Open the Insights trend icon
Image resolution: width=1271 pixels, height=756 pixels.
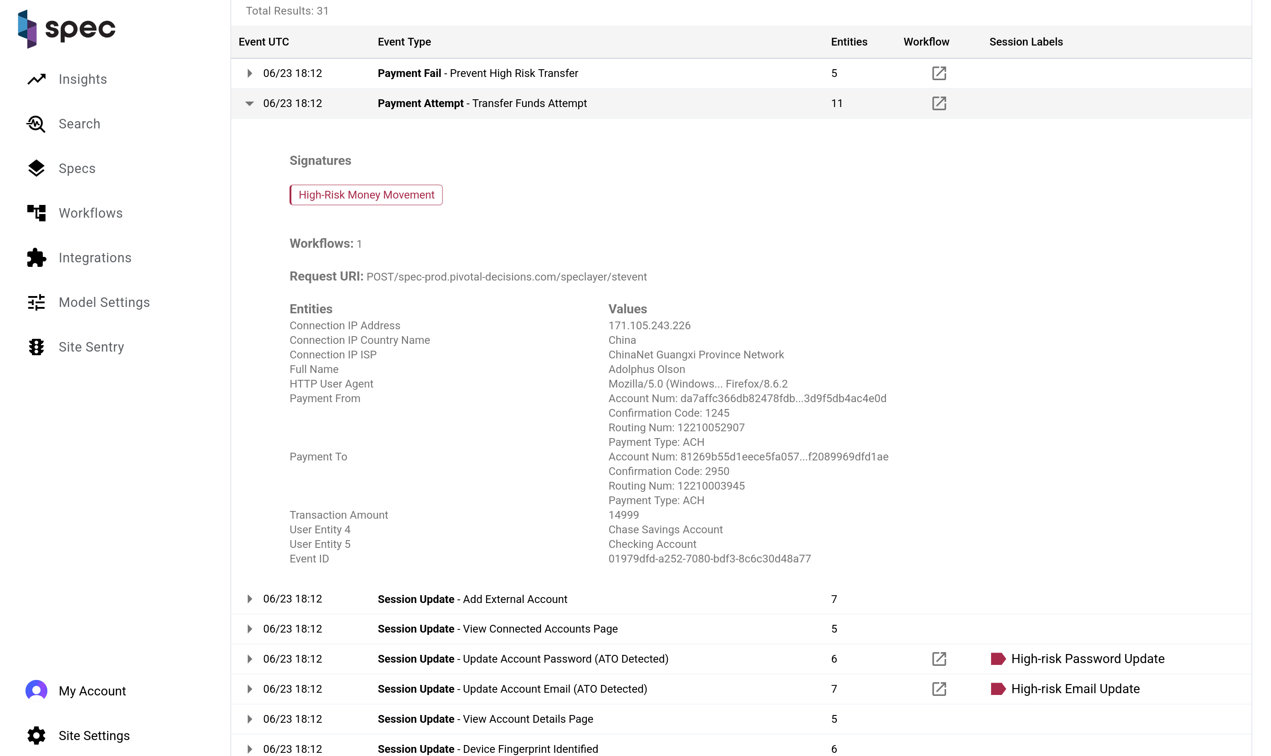(36, 80)
